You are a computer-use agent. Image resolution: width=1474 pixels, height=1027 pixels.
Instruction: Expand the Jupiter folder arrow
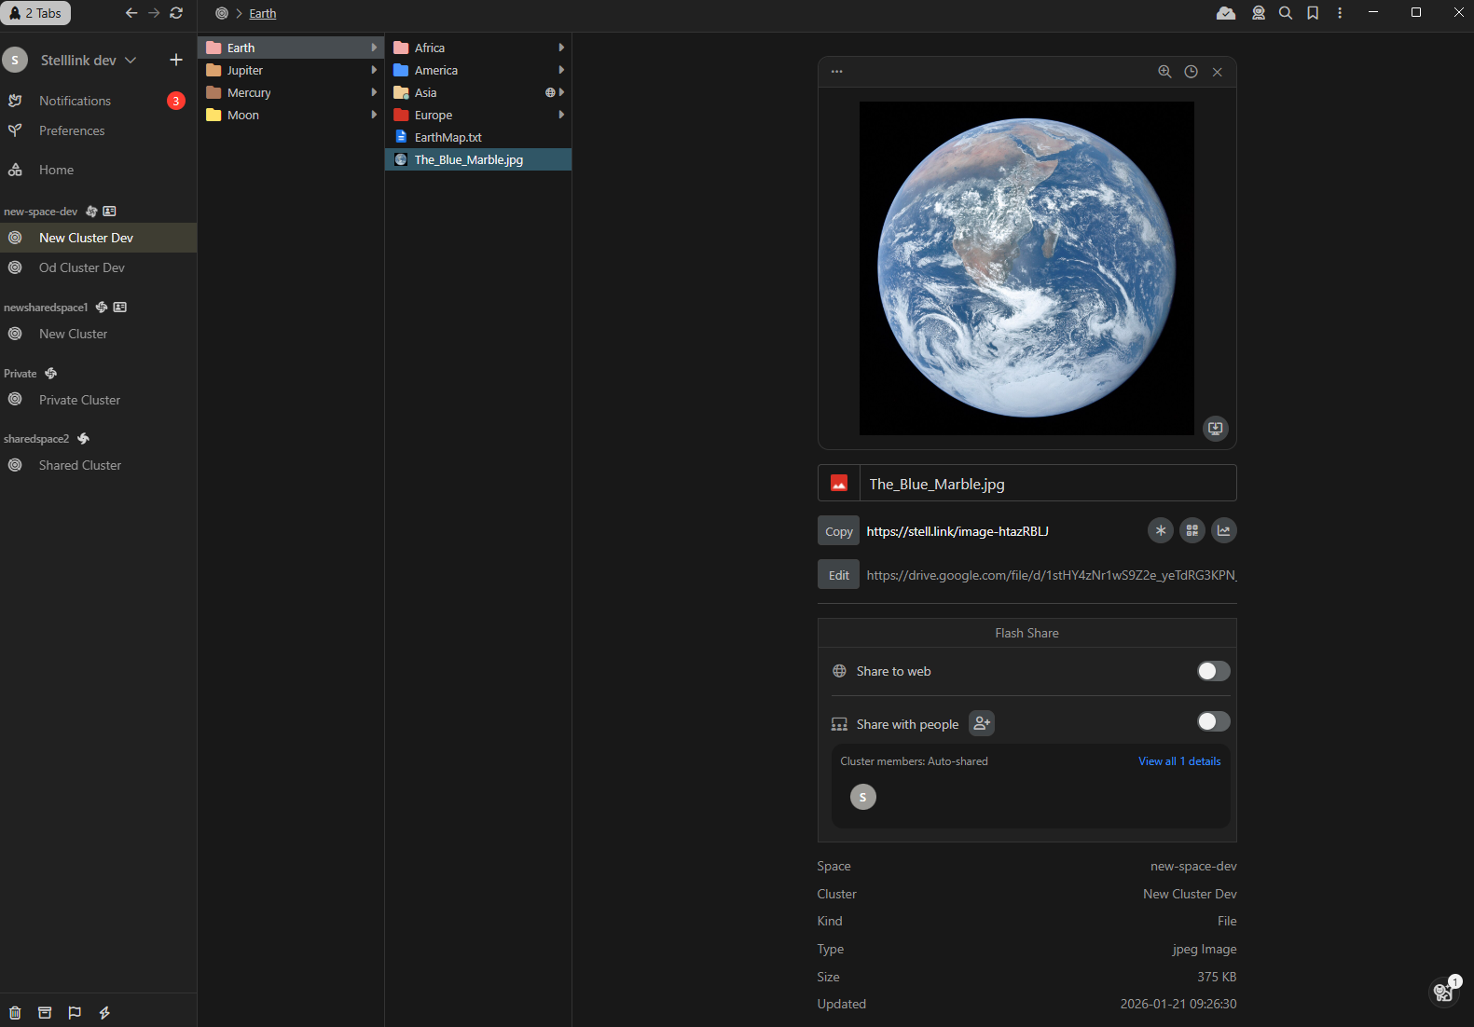click(374, 70)
